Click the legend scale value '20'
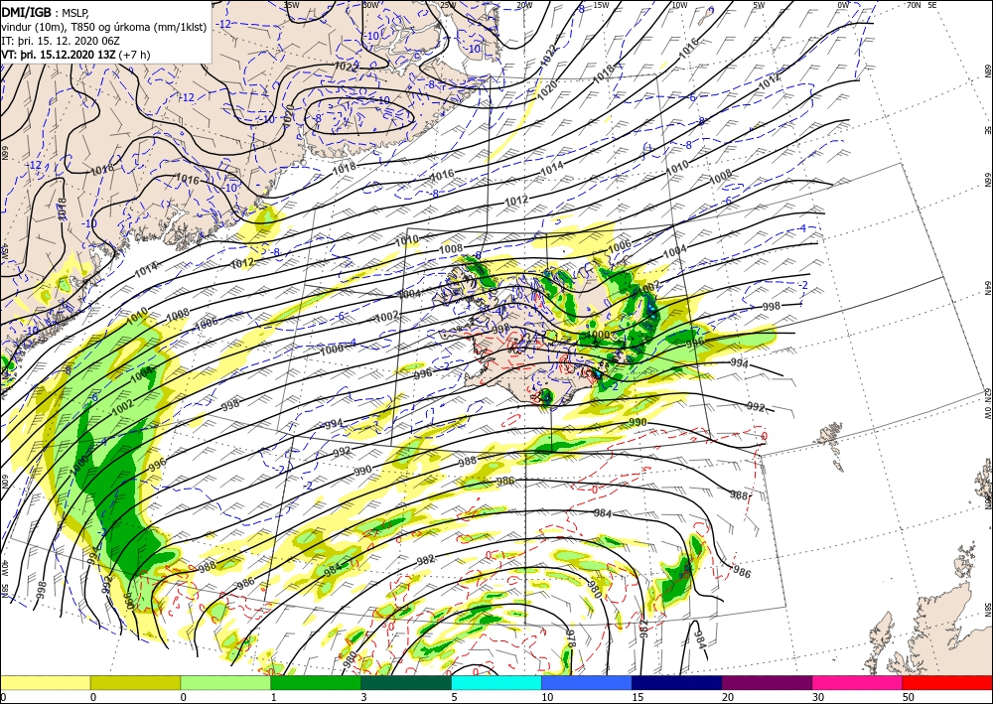The height and width of the screenshot is (704, 993). pos(728,697)
